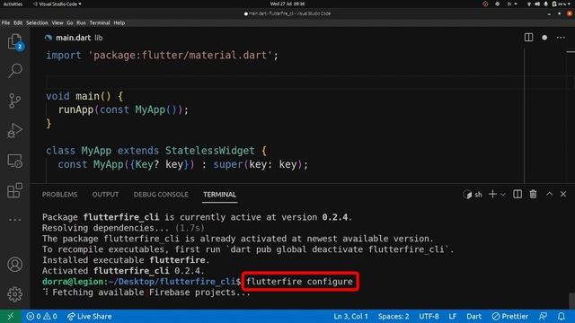Click Prettier formatter status

(x=510, y=316)
